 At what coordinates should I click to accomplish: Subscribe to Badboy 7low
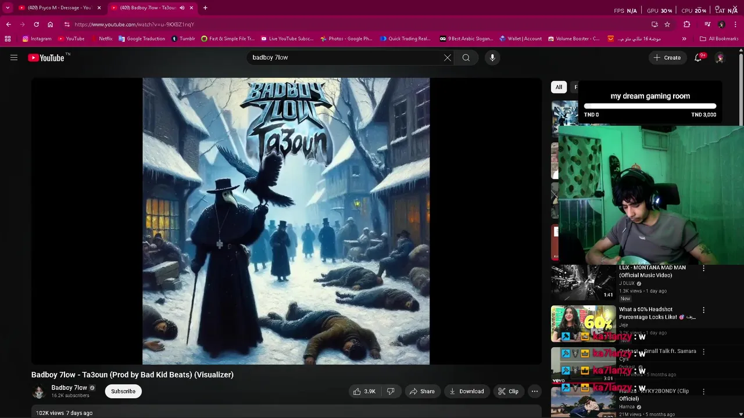(x=123, y=391)
